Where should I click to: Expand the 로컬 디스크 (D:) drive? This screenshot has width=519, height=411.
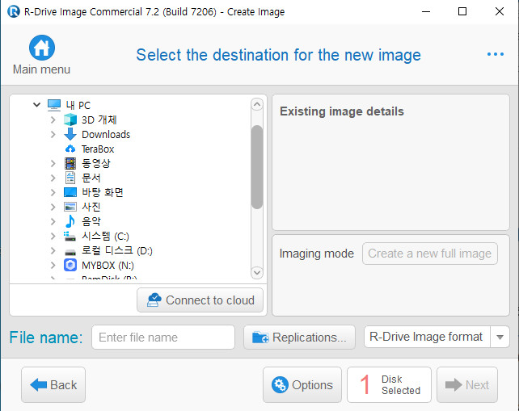click(x=53, y=250)
